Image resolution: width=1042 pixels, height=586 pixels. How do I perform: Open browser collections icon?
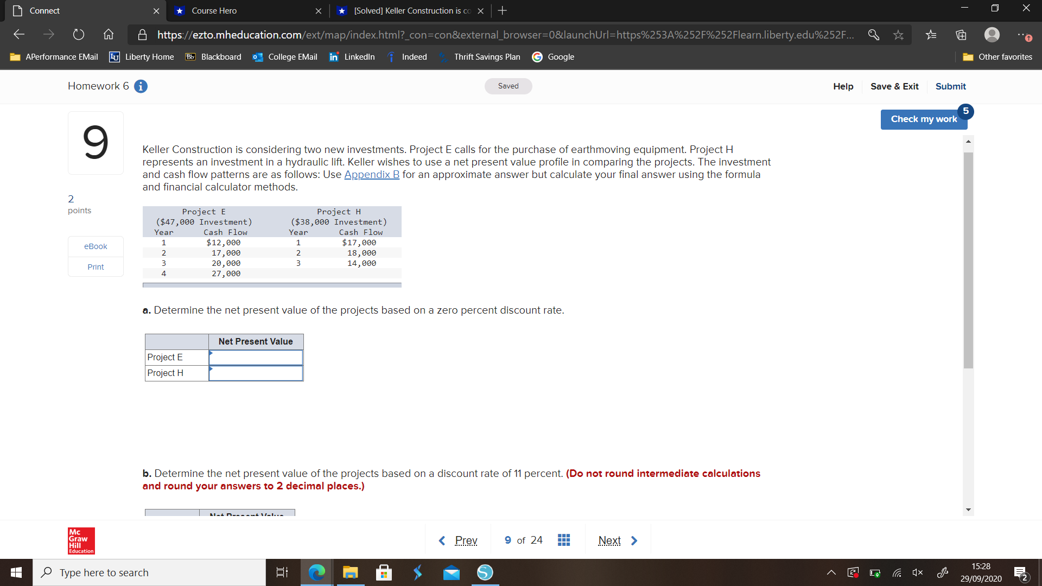coord(961,35)
